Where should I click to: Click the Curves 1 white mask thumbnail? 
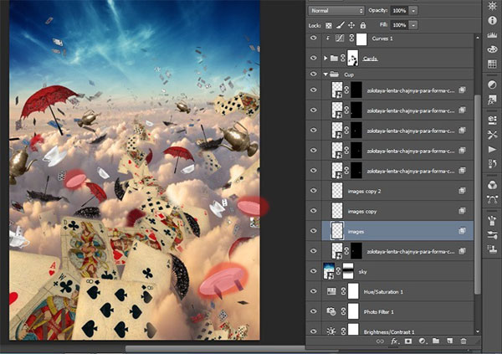click(361, 38)
